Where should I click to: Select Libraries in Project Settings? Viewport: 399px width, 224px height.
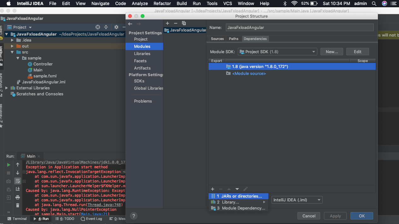[x=142, y=53]
